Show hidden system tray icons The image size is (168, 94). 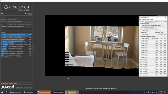[144, 92]
